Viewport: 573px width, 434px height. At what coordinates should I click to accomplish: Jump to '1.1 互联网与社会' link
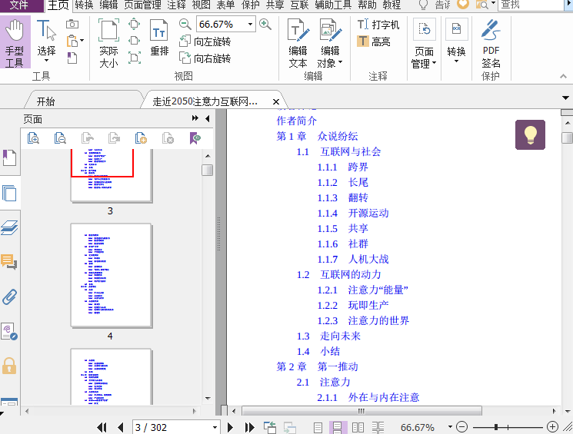(x=338, y=152)
